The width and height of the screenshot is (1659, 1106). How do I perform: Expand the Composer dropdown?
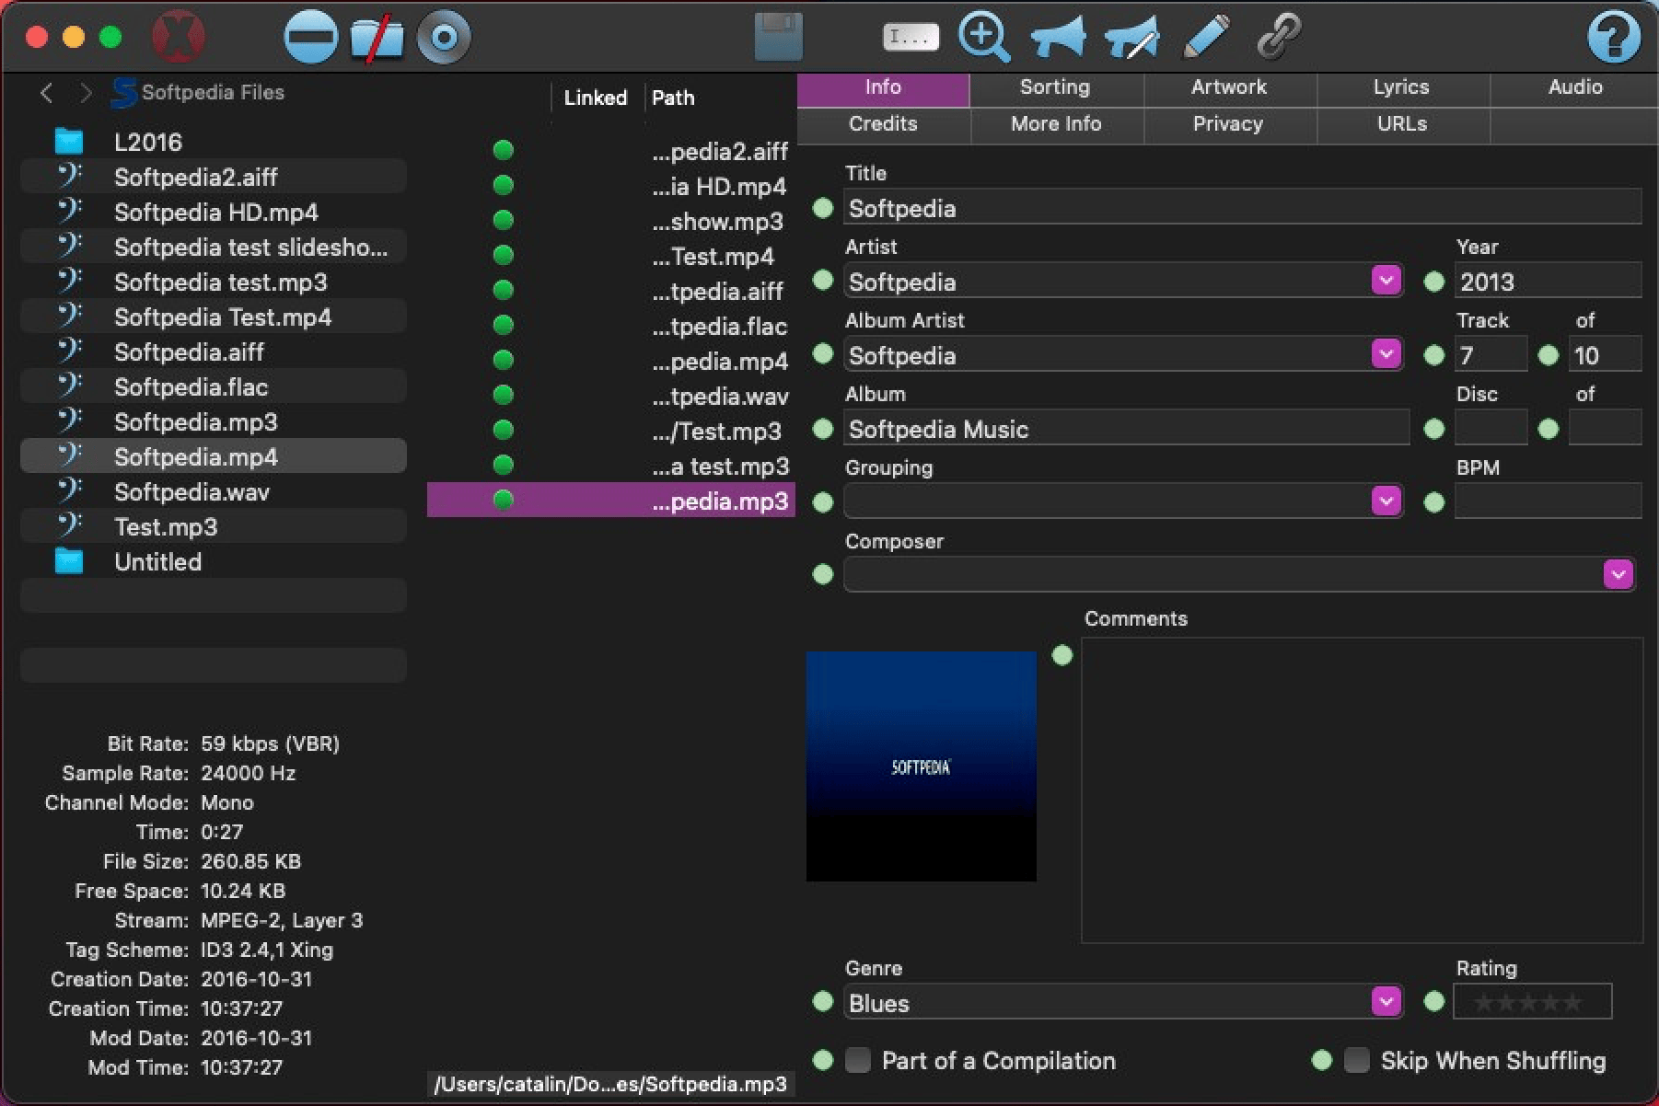[x=1618, y=574]
